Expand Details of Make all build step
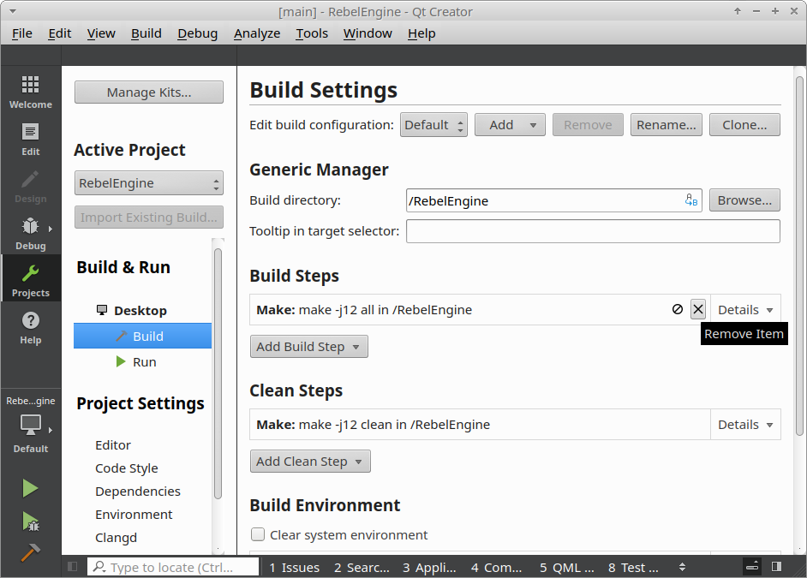Viewport: 807px width, 578px height. [x=745, y=310]
